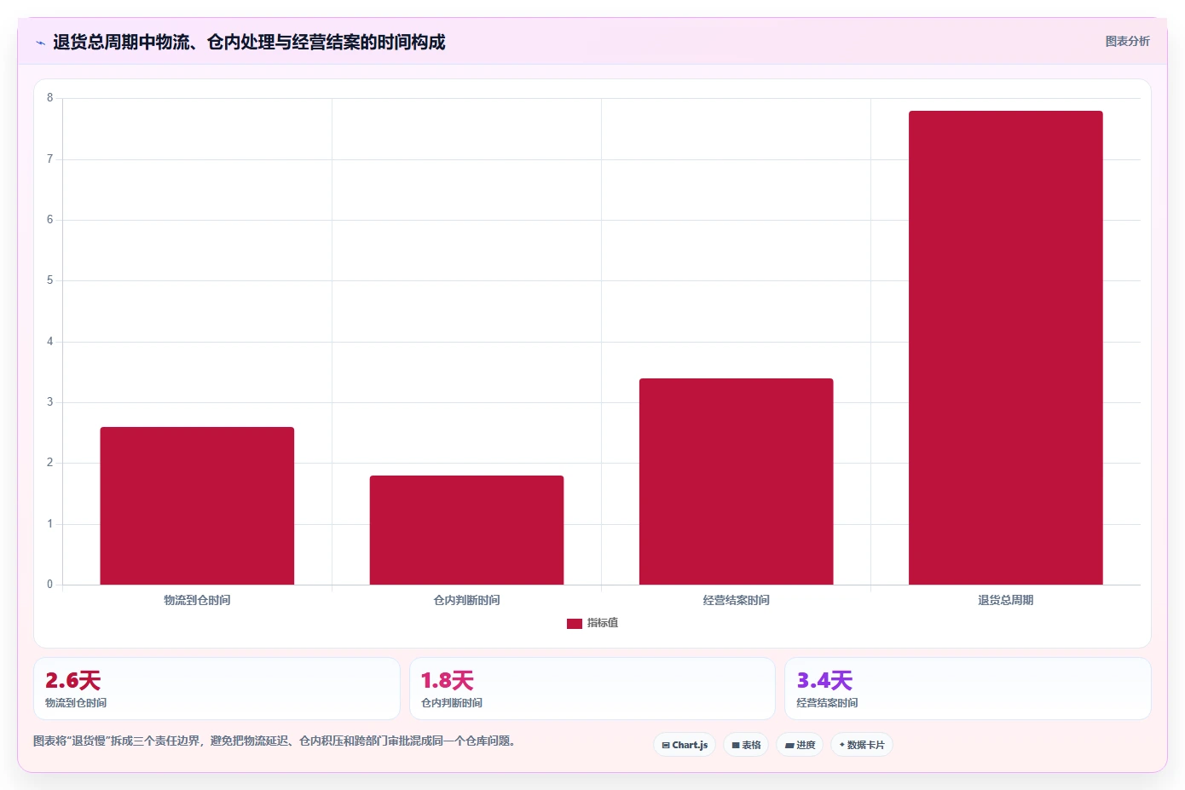This screenshot has width=1185, height=790.
Task: Click the 仓内判断时间 bar in chart
Action: click(x=466, y=530)
